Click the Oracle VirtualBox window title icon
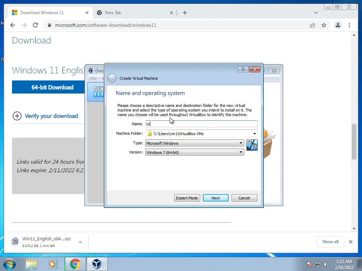 coord(90,71)
